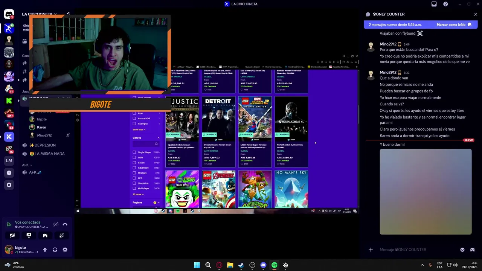Screen dimensions: 482x271
Task: Open Discord help icon in title bar
Action: click(445, 4)
